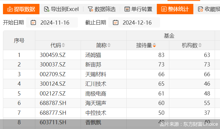220x129 pixels.
Task: Select the 新宙邦 stock name cell
Action: click(93, 64)
